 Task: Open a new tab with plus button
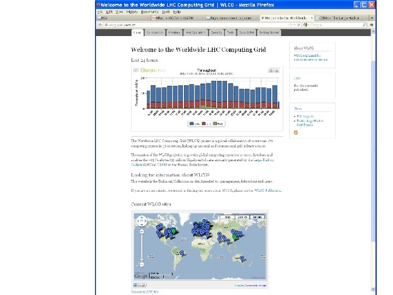tap(372, 18)
